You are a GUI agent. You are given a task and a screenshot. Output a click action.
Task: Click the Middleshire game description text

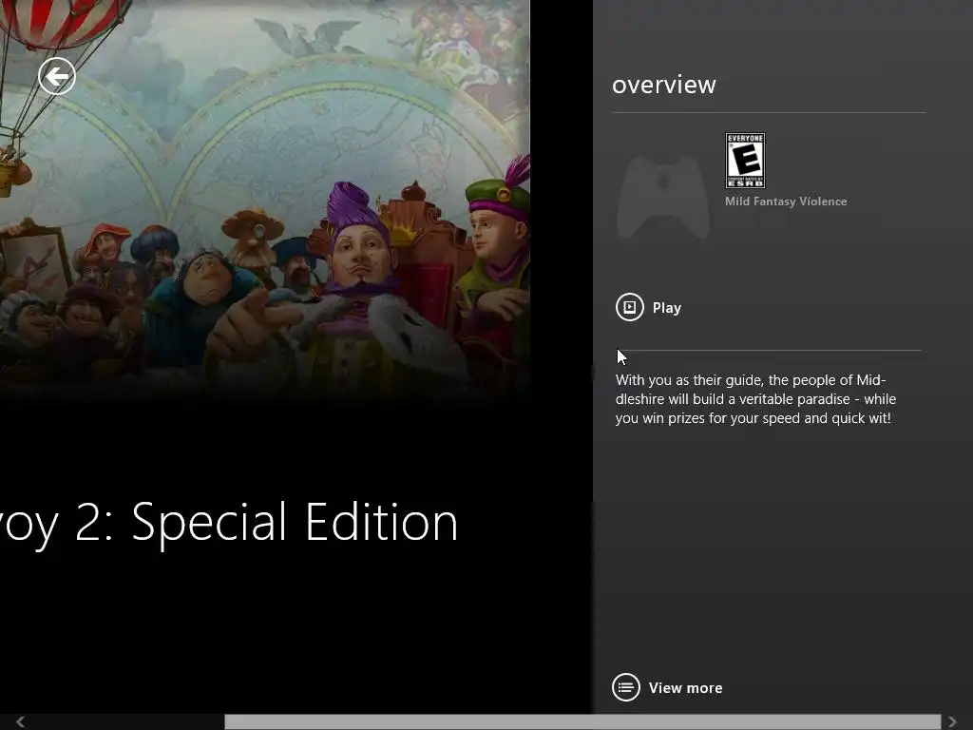[755, 399]
